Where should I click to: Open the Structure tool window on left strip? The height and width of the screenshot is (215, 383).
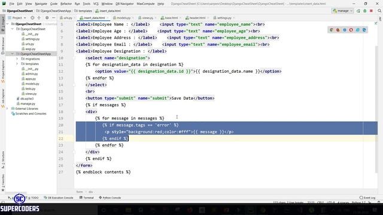3,159
